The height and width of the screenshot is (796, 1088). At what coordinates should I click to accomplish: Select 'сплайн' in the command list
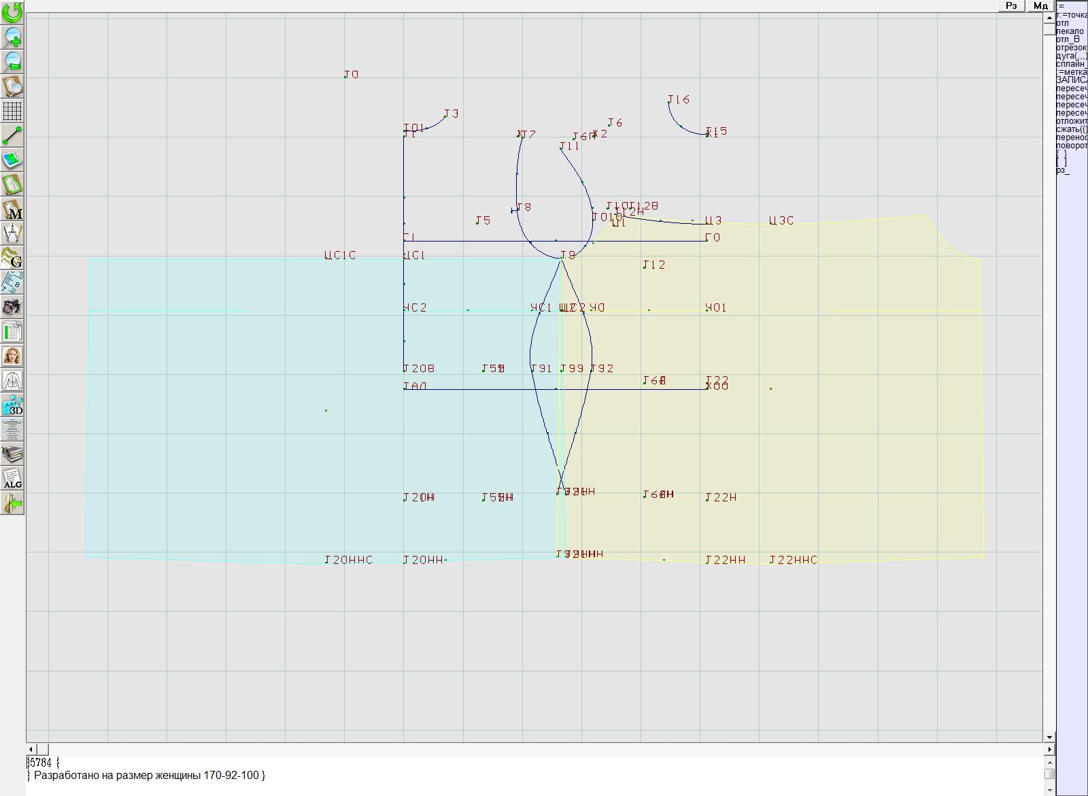[x=1071, y=64]
